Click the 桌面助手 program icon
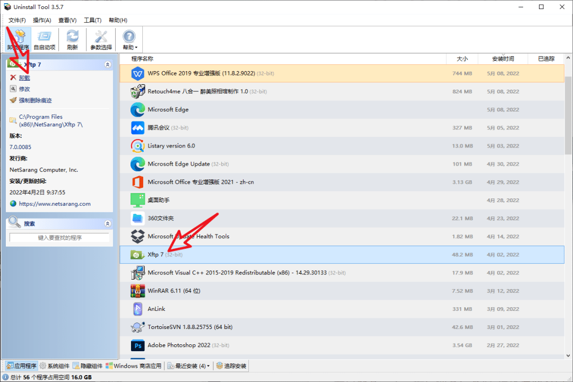 [138, 201]
